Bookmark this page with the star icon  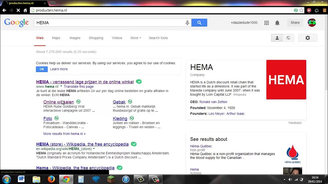coord(301,10)
